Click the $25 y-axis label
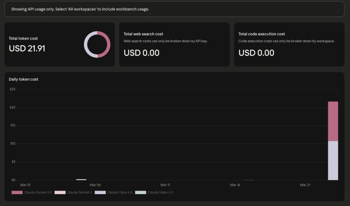The height and width of the screenshot is (206, 350). click(x=13, y=89)
